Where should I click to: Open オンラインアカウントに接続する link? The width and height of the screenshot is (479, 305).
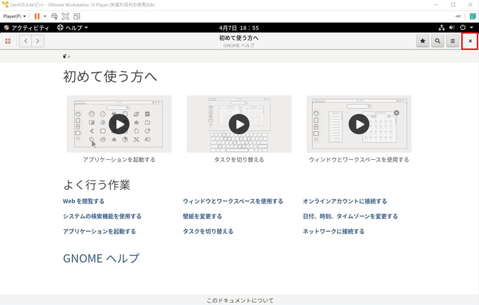point(345,201)
